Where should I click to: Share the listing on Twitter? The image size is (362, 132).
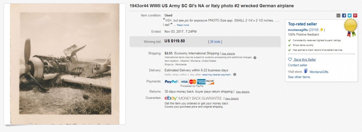[x=349, y=15]
